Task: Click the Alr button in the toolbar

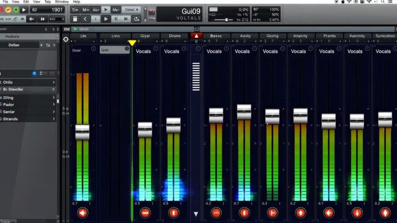Action: coord(95,10)
